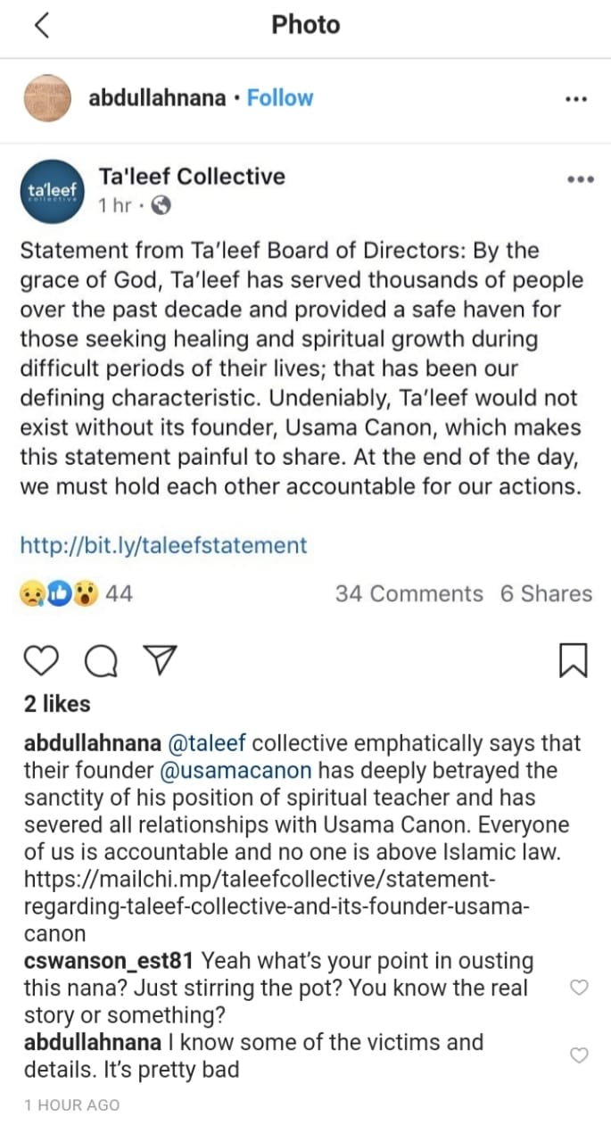View 34 Comments on embedded post

tap(409, 594)
